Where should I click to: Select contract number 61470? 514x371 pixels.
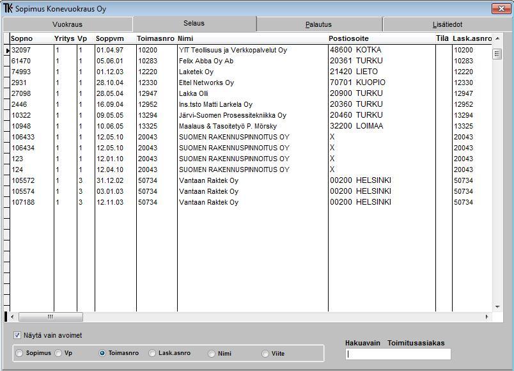[32, 61]
